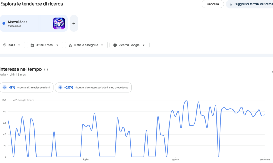Click the 100 label on the y-axis
This screenshot has width=273, height=163.
tap(4, 100)
